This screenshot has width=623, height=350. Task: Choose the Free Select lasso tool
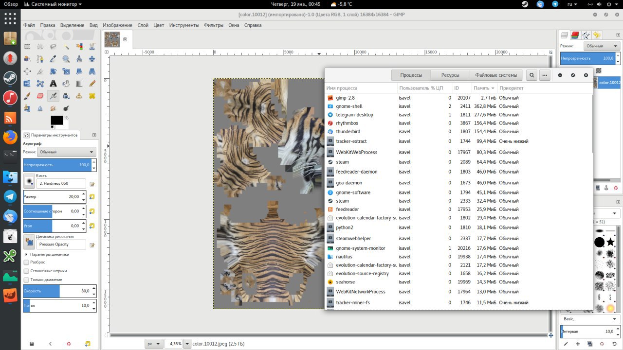click(x=53, y=47)
